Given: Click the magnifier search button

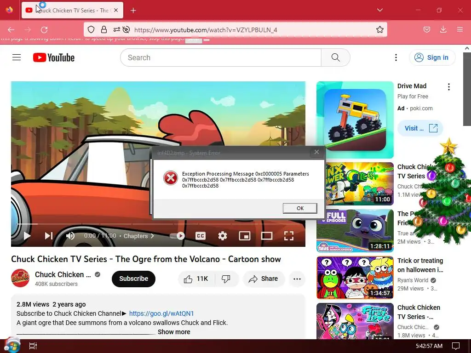Looking at the screenshot, I should click(335, 57).
